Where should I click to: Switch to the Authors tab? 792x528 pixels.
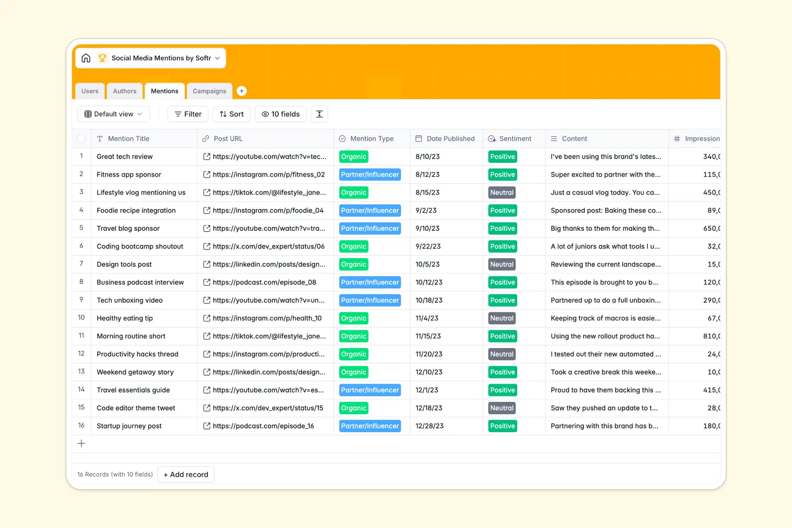125,91
